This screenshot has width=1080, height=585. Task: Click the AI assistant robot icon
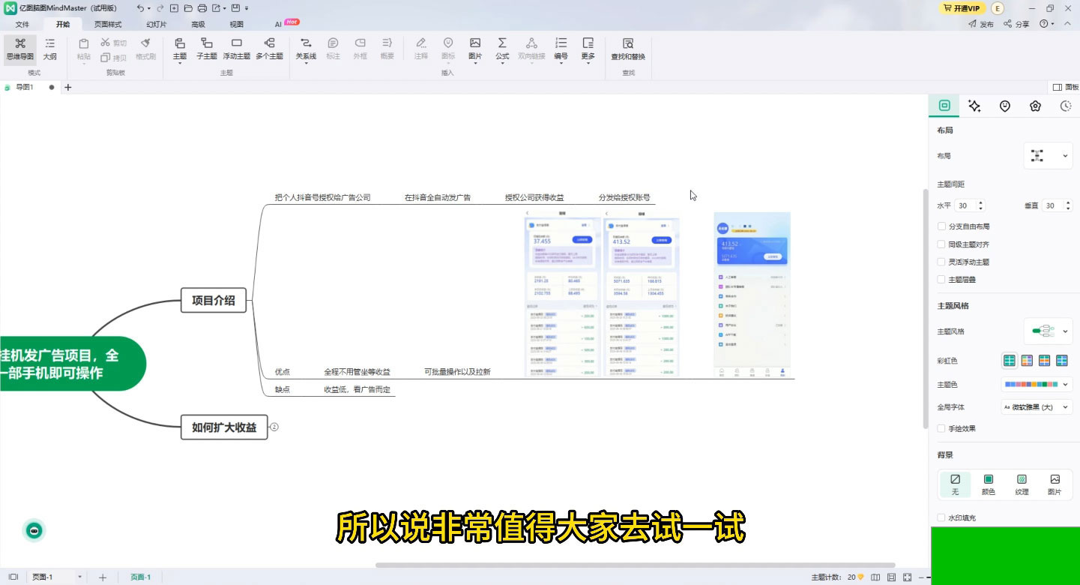[34, 530]
